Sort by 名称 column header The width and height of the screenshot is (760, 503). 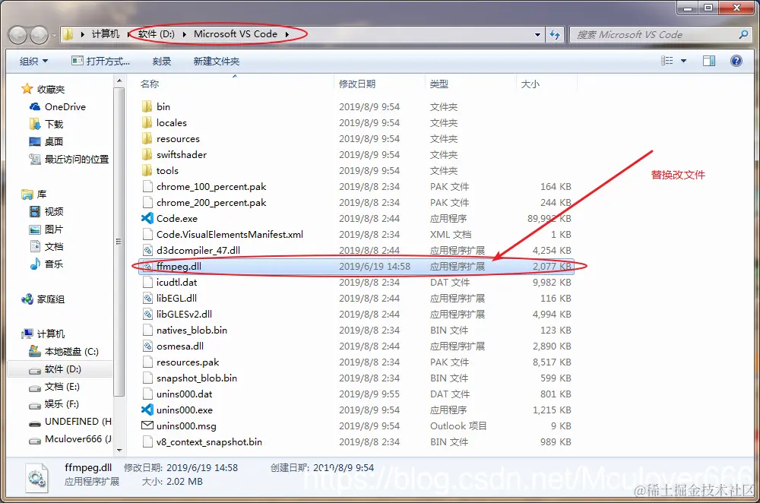[149, 84]
